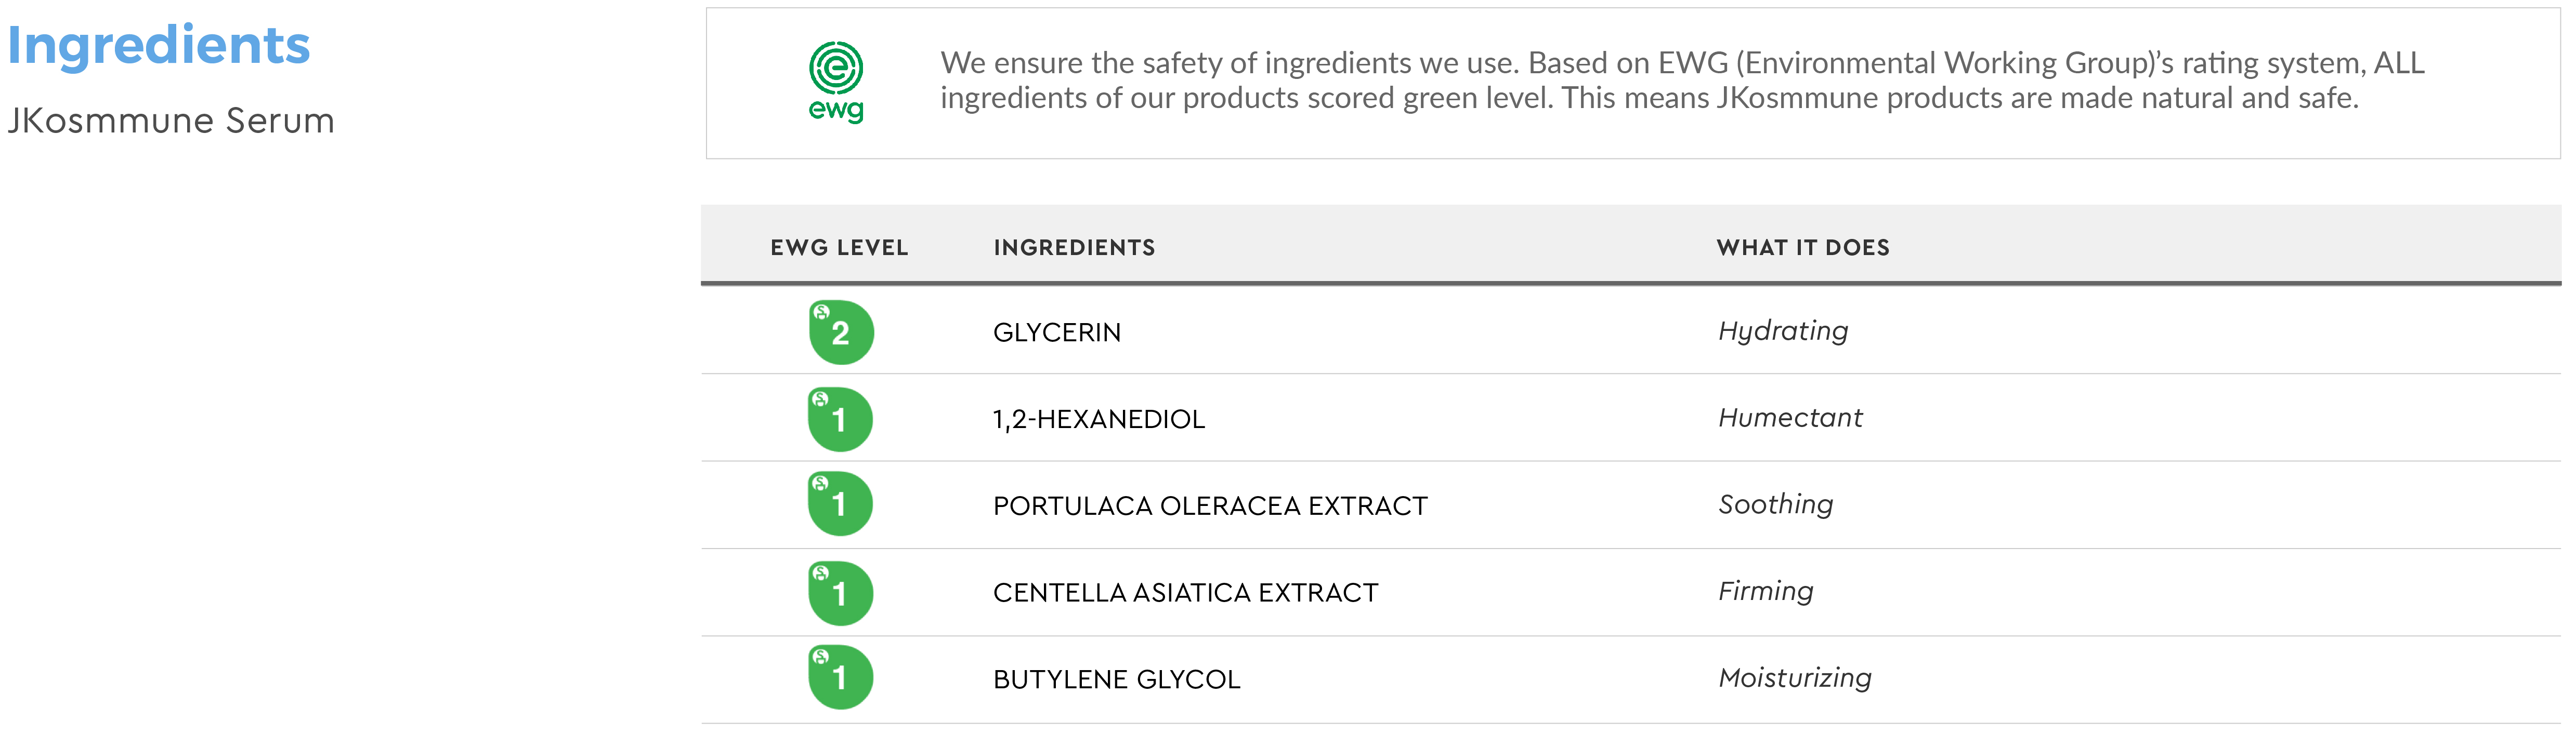The image size is (2576, 734).
Task: Click Glycerin's EWG level 2 badge
Action: click(841, 332)
